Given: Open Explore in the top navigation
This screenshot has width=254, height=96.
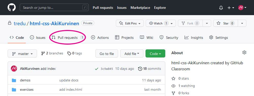Looking at the screenshot, I should [x=160, y=8].
